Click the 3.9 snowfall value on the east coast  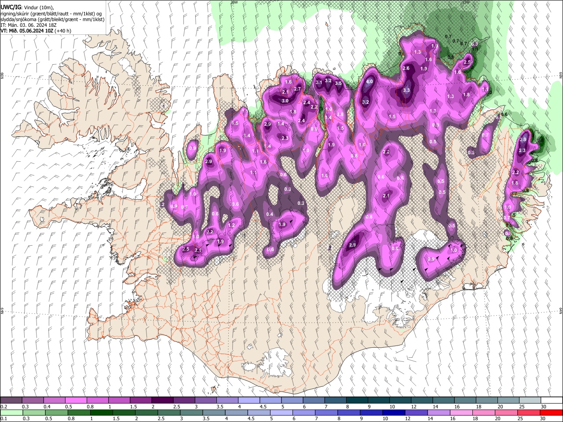pyautogui.click(x=523, y=139)
